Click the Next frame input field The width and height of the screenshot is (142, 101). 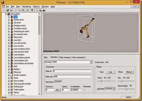(58, 82)
